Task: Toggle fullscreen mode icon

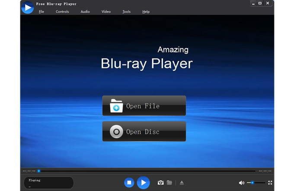Action: pyautogui.click(x=270, y=183)
